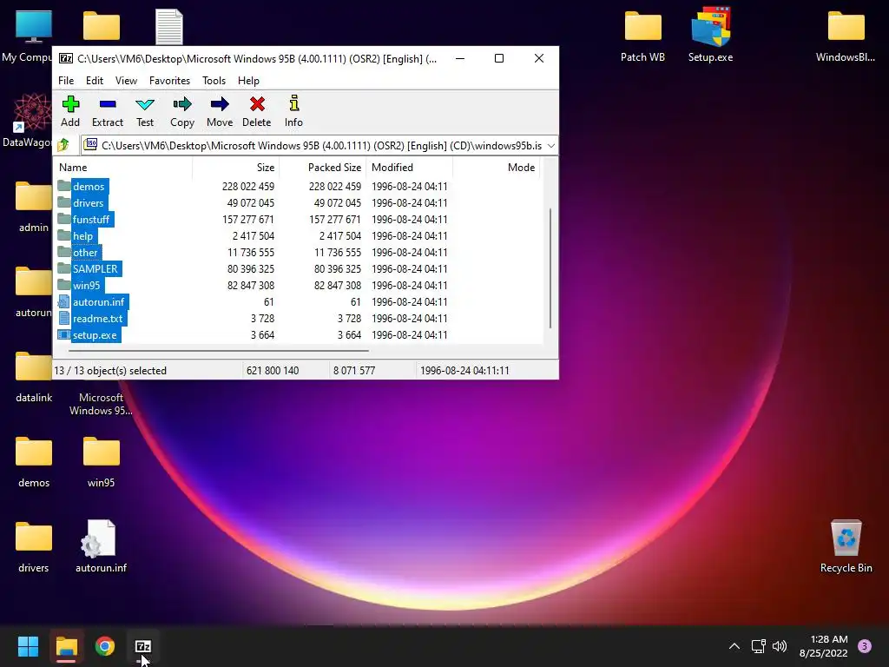
Task: Sort the list by the Name column
Action: coord(123,167)
